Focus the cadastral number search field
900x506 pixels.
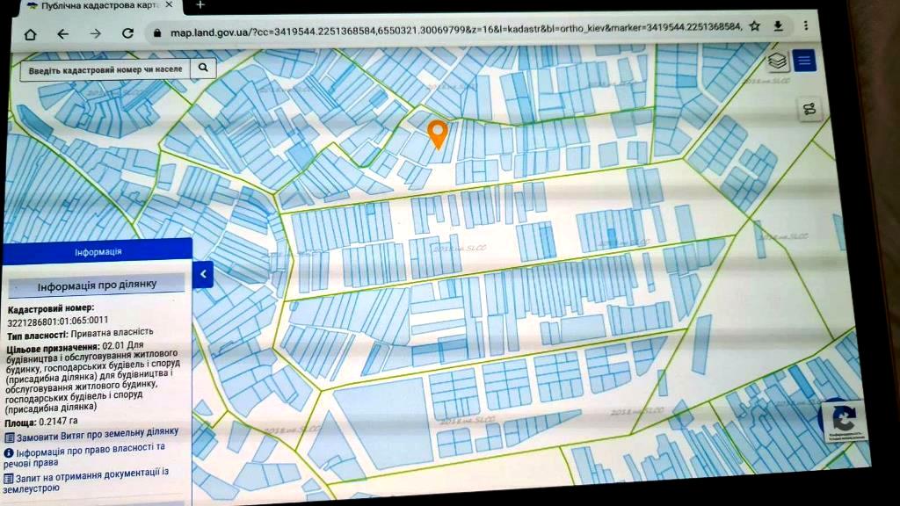[105, 69]
